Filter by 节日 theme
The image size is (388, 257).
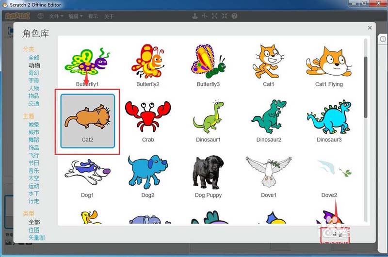click(34, 163)
